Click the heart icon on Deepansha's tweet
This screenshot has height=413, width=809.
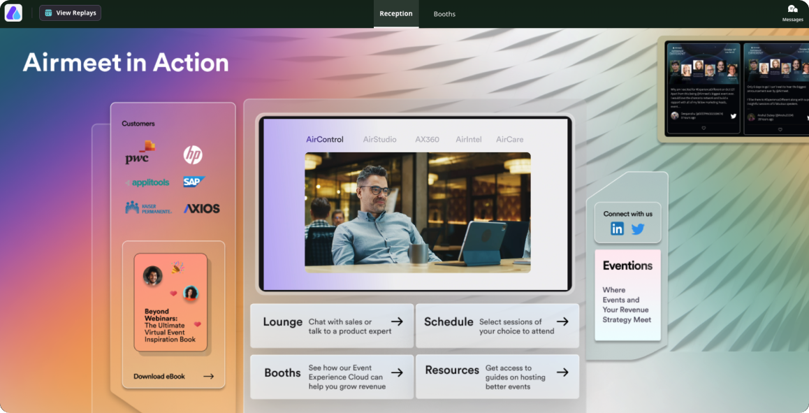704,128
